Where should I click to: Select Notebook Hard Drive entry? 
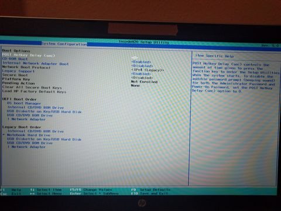[x=29, y=135]
